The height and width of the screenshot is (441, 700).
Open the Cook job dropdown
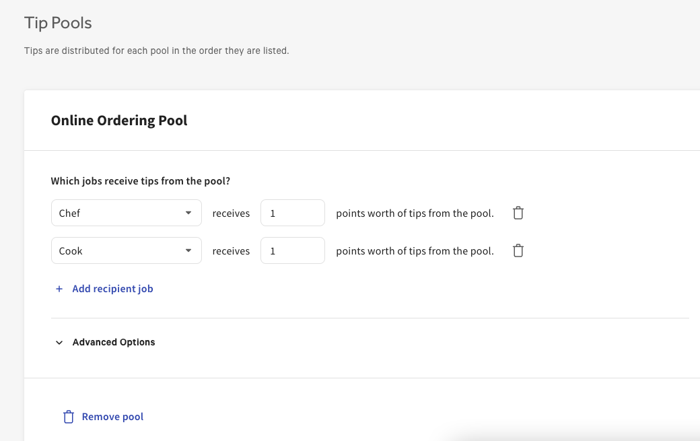(x=126, y=250)
